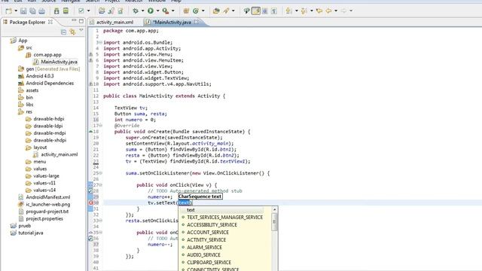The image size is (482, 271).
Task: Close the MainActivity.java editor tab
Action: [x=197, y=22]
